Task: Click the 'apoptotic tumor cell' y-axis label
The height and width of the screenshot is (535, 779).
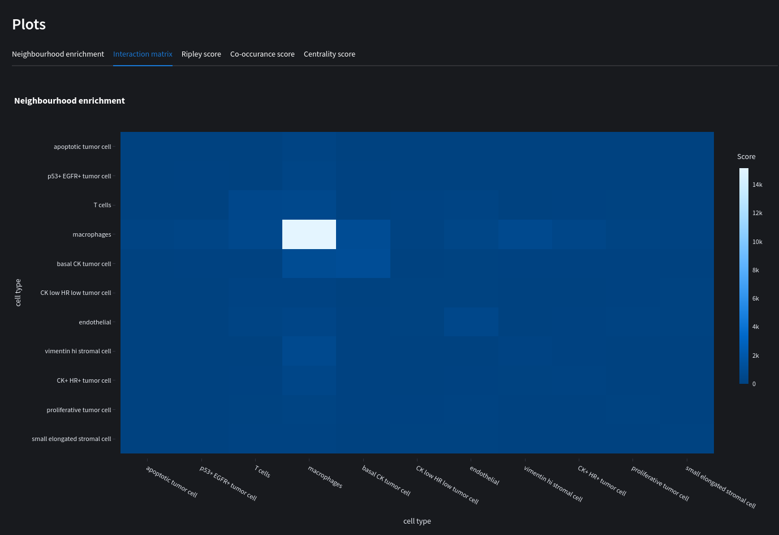Action: coord(83,147)
